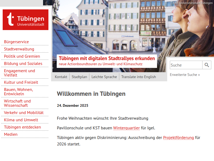
Task: Select Politik und Gremien
Action: pos(22,56)
